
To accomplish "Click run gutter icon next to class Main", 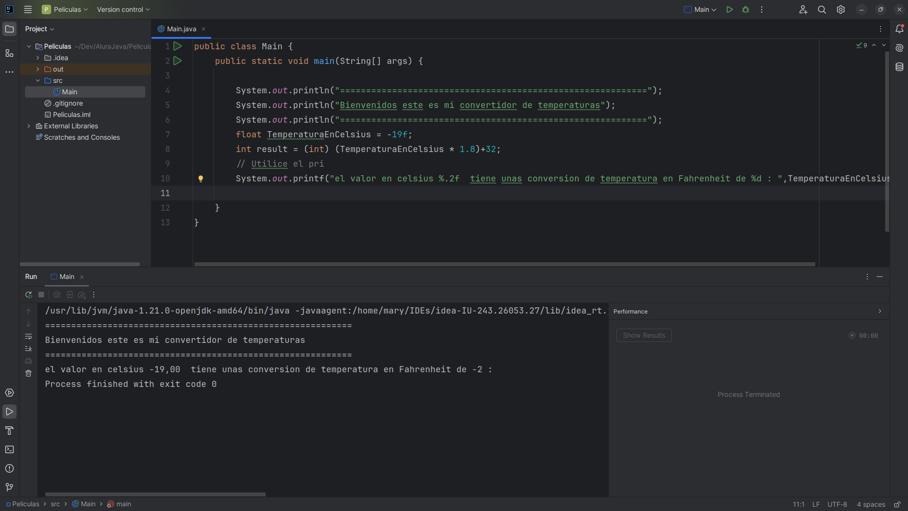I will 178,46.
